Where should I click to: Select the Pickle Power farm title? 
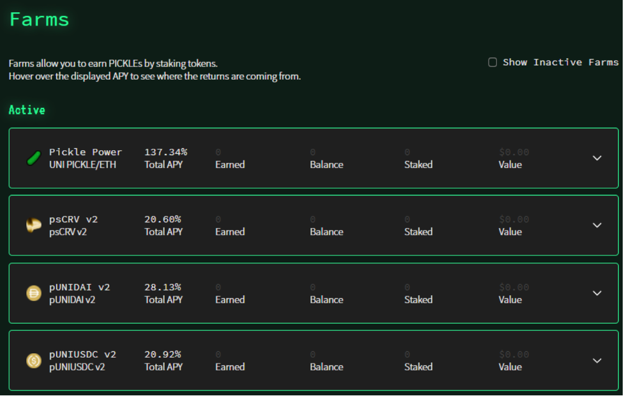click(86, 152)
